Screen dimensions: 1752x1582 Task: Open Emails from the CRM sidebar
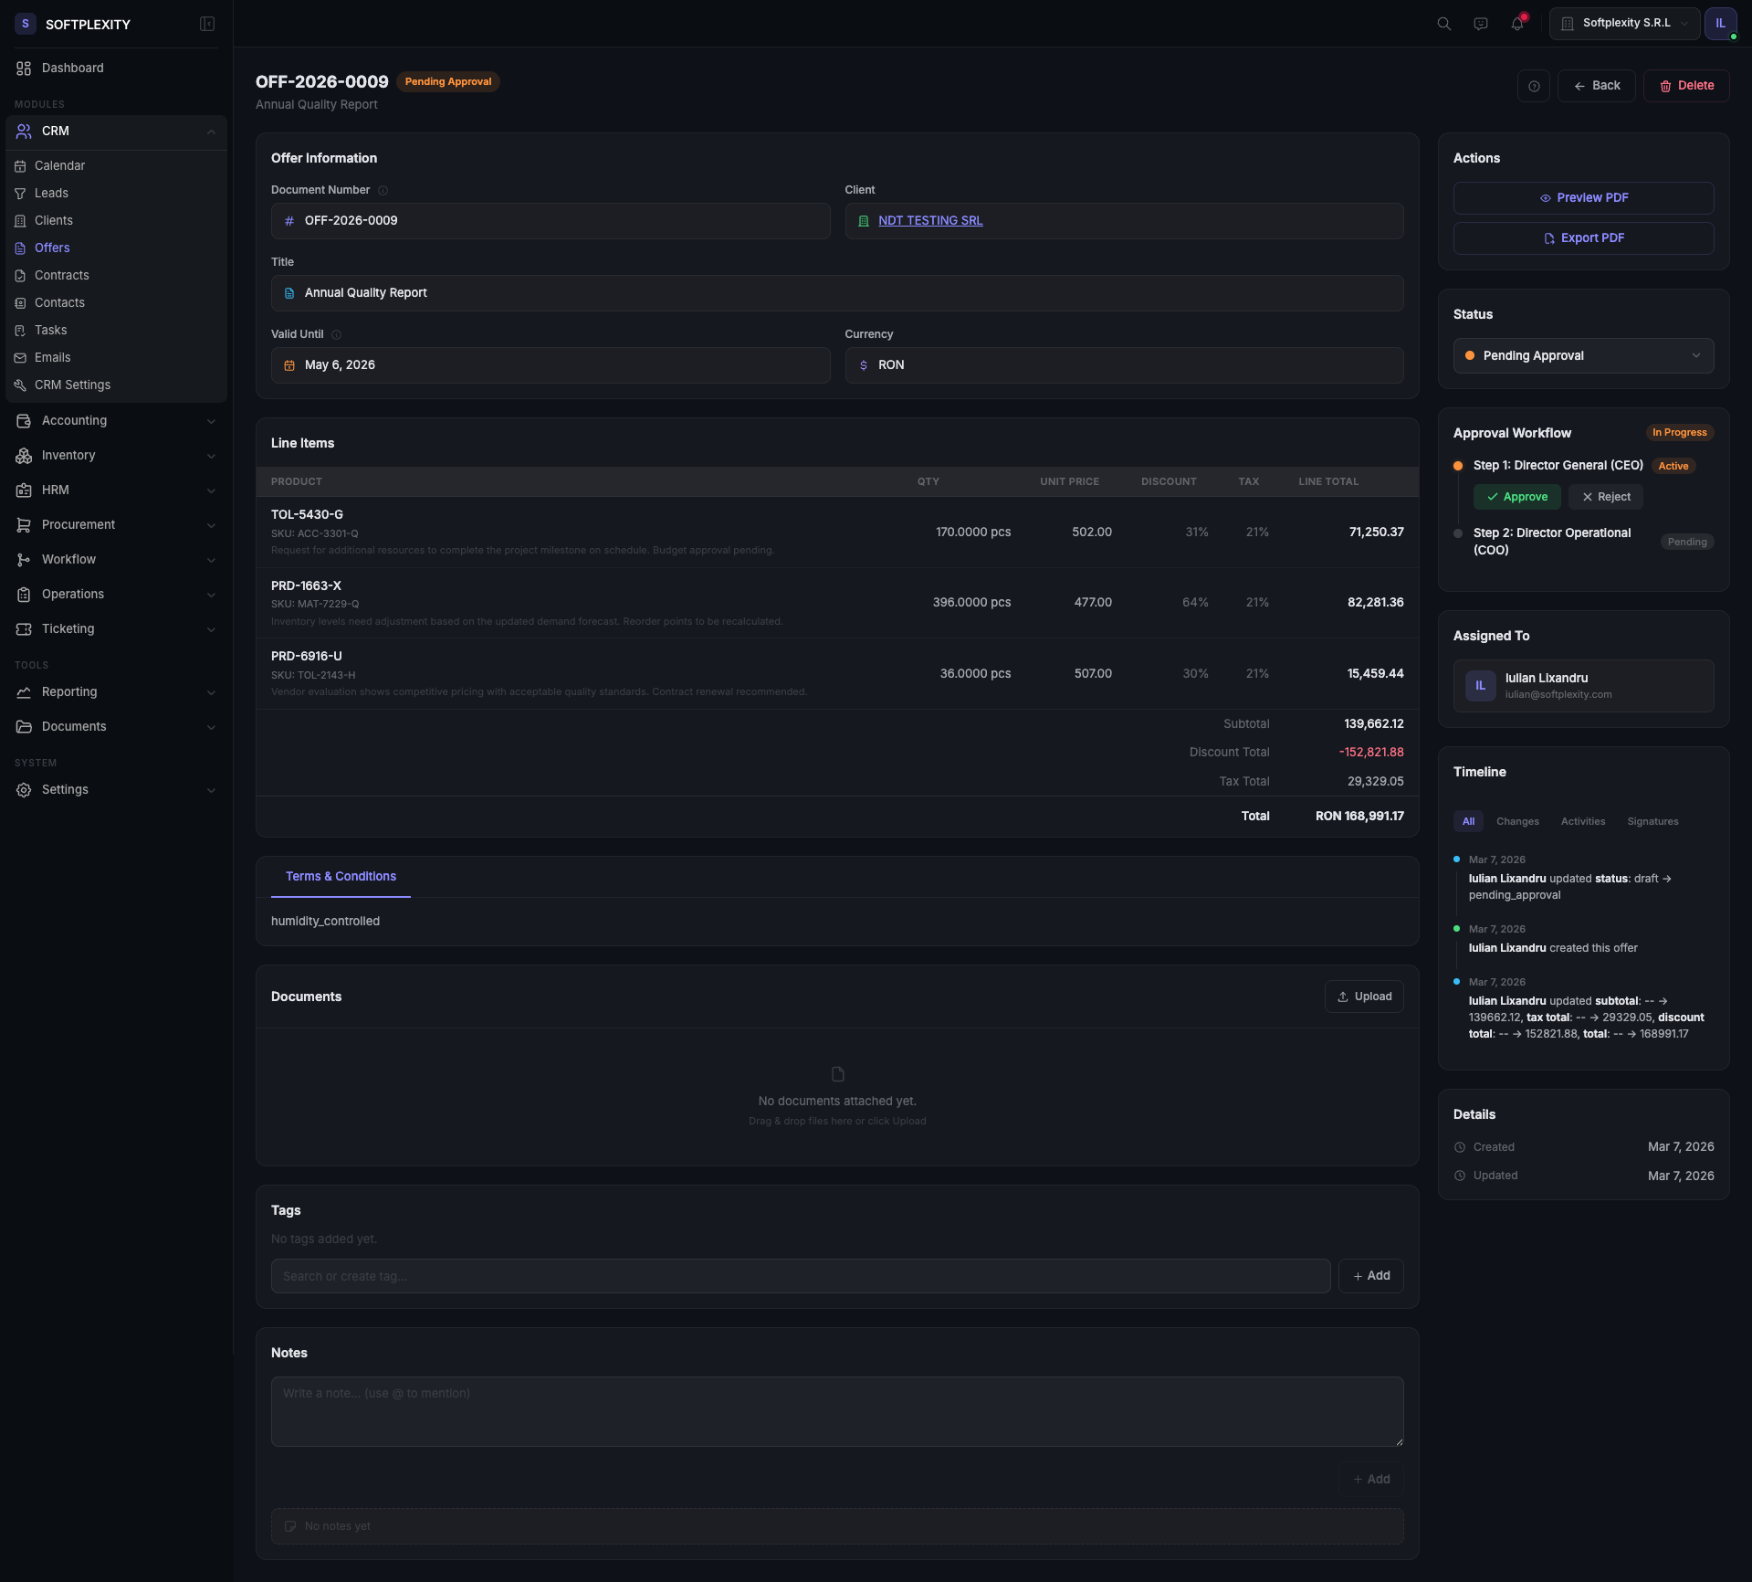click(x=55, y=357)
